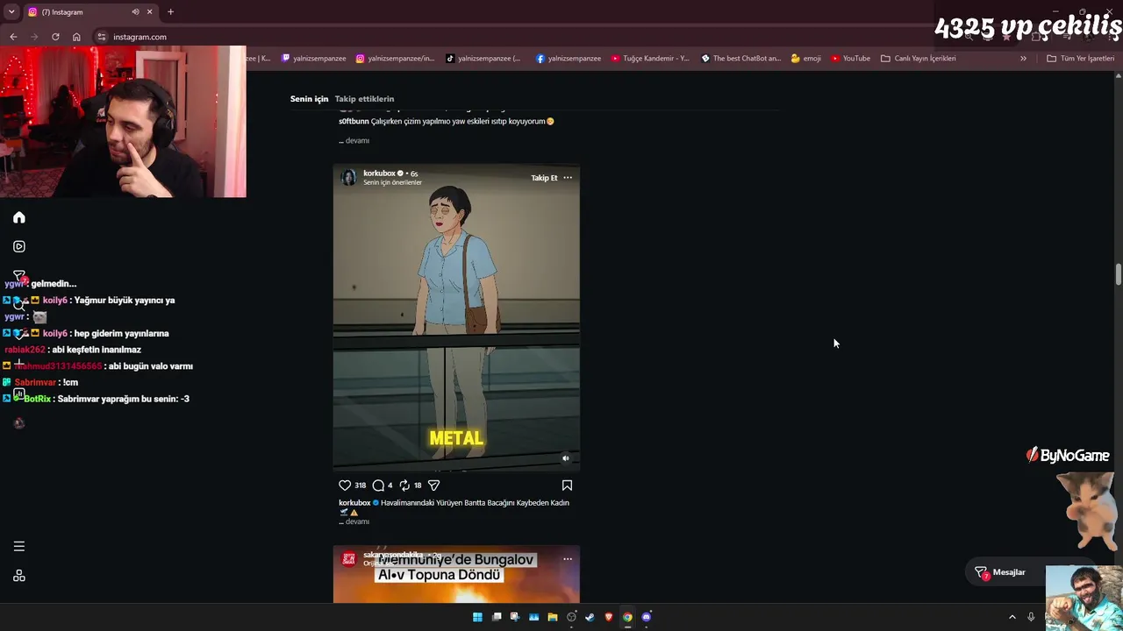The image size is (1123, 631).
Task: Open the Reels icon in the sidebar
Action: [x=19, y=246]
